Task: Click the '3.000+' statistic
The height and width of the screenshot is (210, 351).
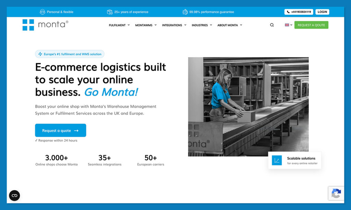Action: pyautogui.click(x=57, y=158)
